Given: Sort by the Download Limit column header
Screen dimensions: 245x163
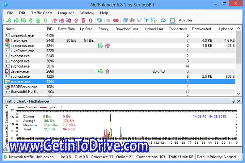Looking at the screenshot, I should (x=126, y=29).
